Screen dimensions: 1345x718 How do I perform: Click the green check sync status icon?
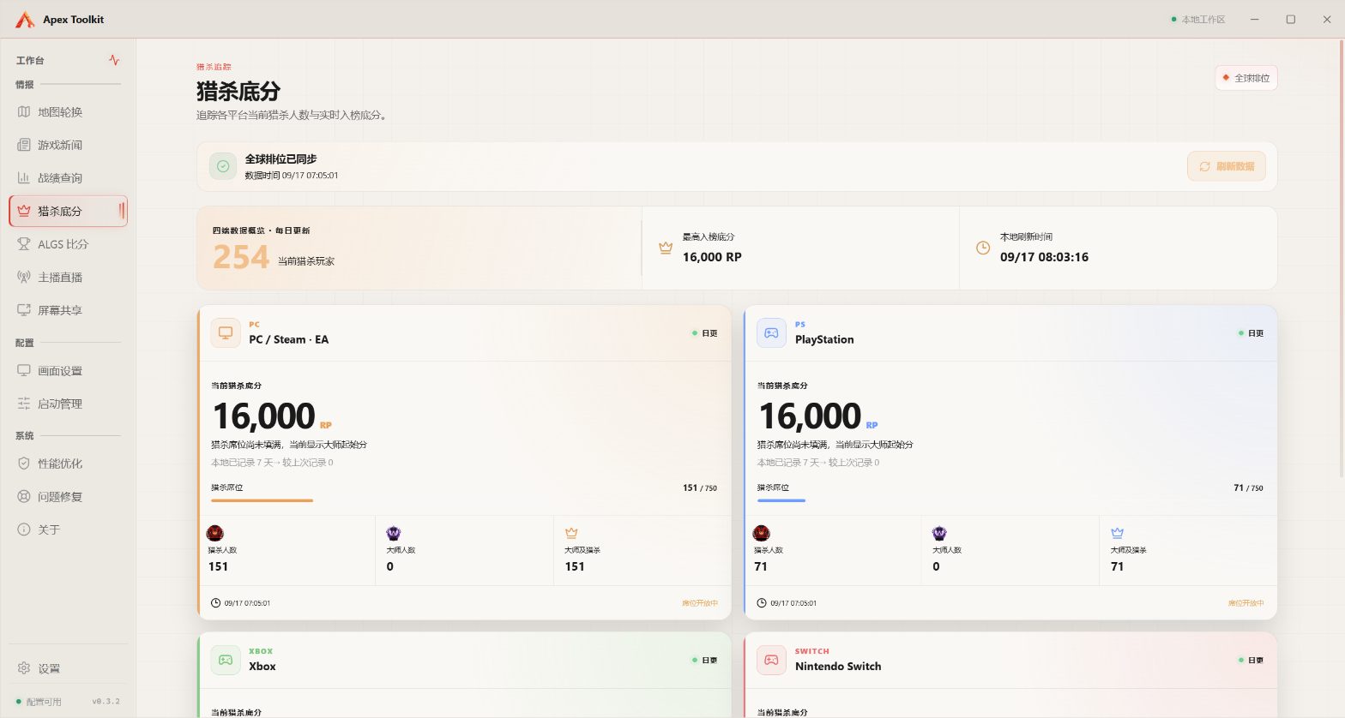pos(223,166)
